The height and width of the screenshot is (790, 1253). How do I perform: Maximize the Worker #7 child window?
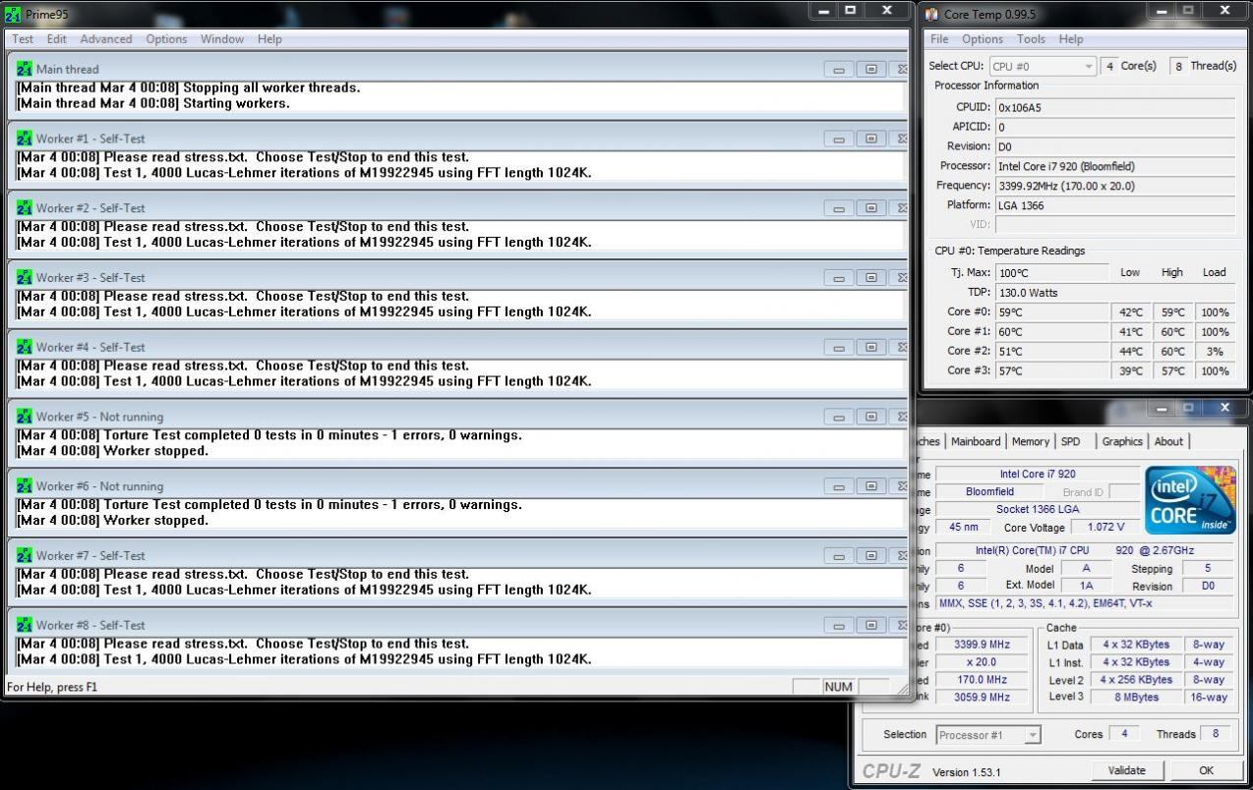(x=870, y=555)
